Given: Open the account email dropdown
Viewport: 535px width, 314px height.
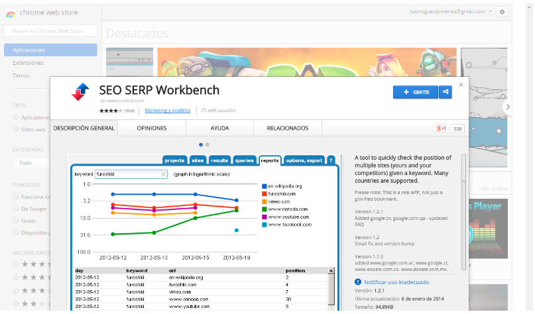Looking at the screenshot, I should point(451,11).
